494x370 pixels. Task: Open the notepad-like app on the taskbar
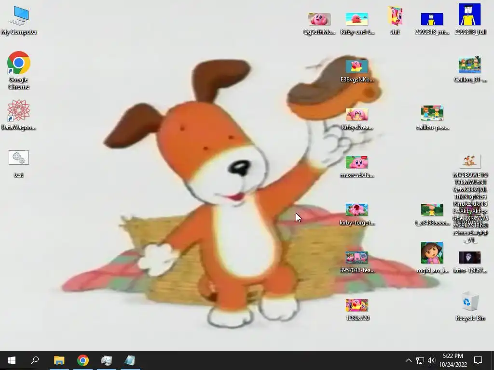[x=130, y=360]
